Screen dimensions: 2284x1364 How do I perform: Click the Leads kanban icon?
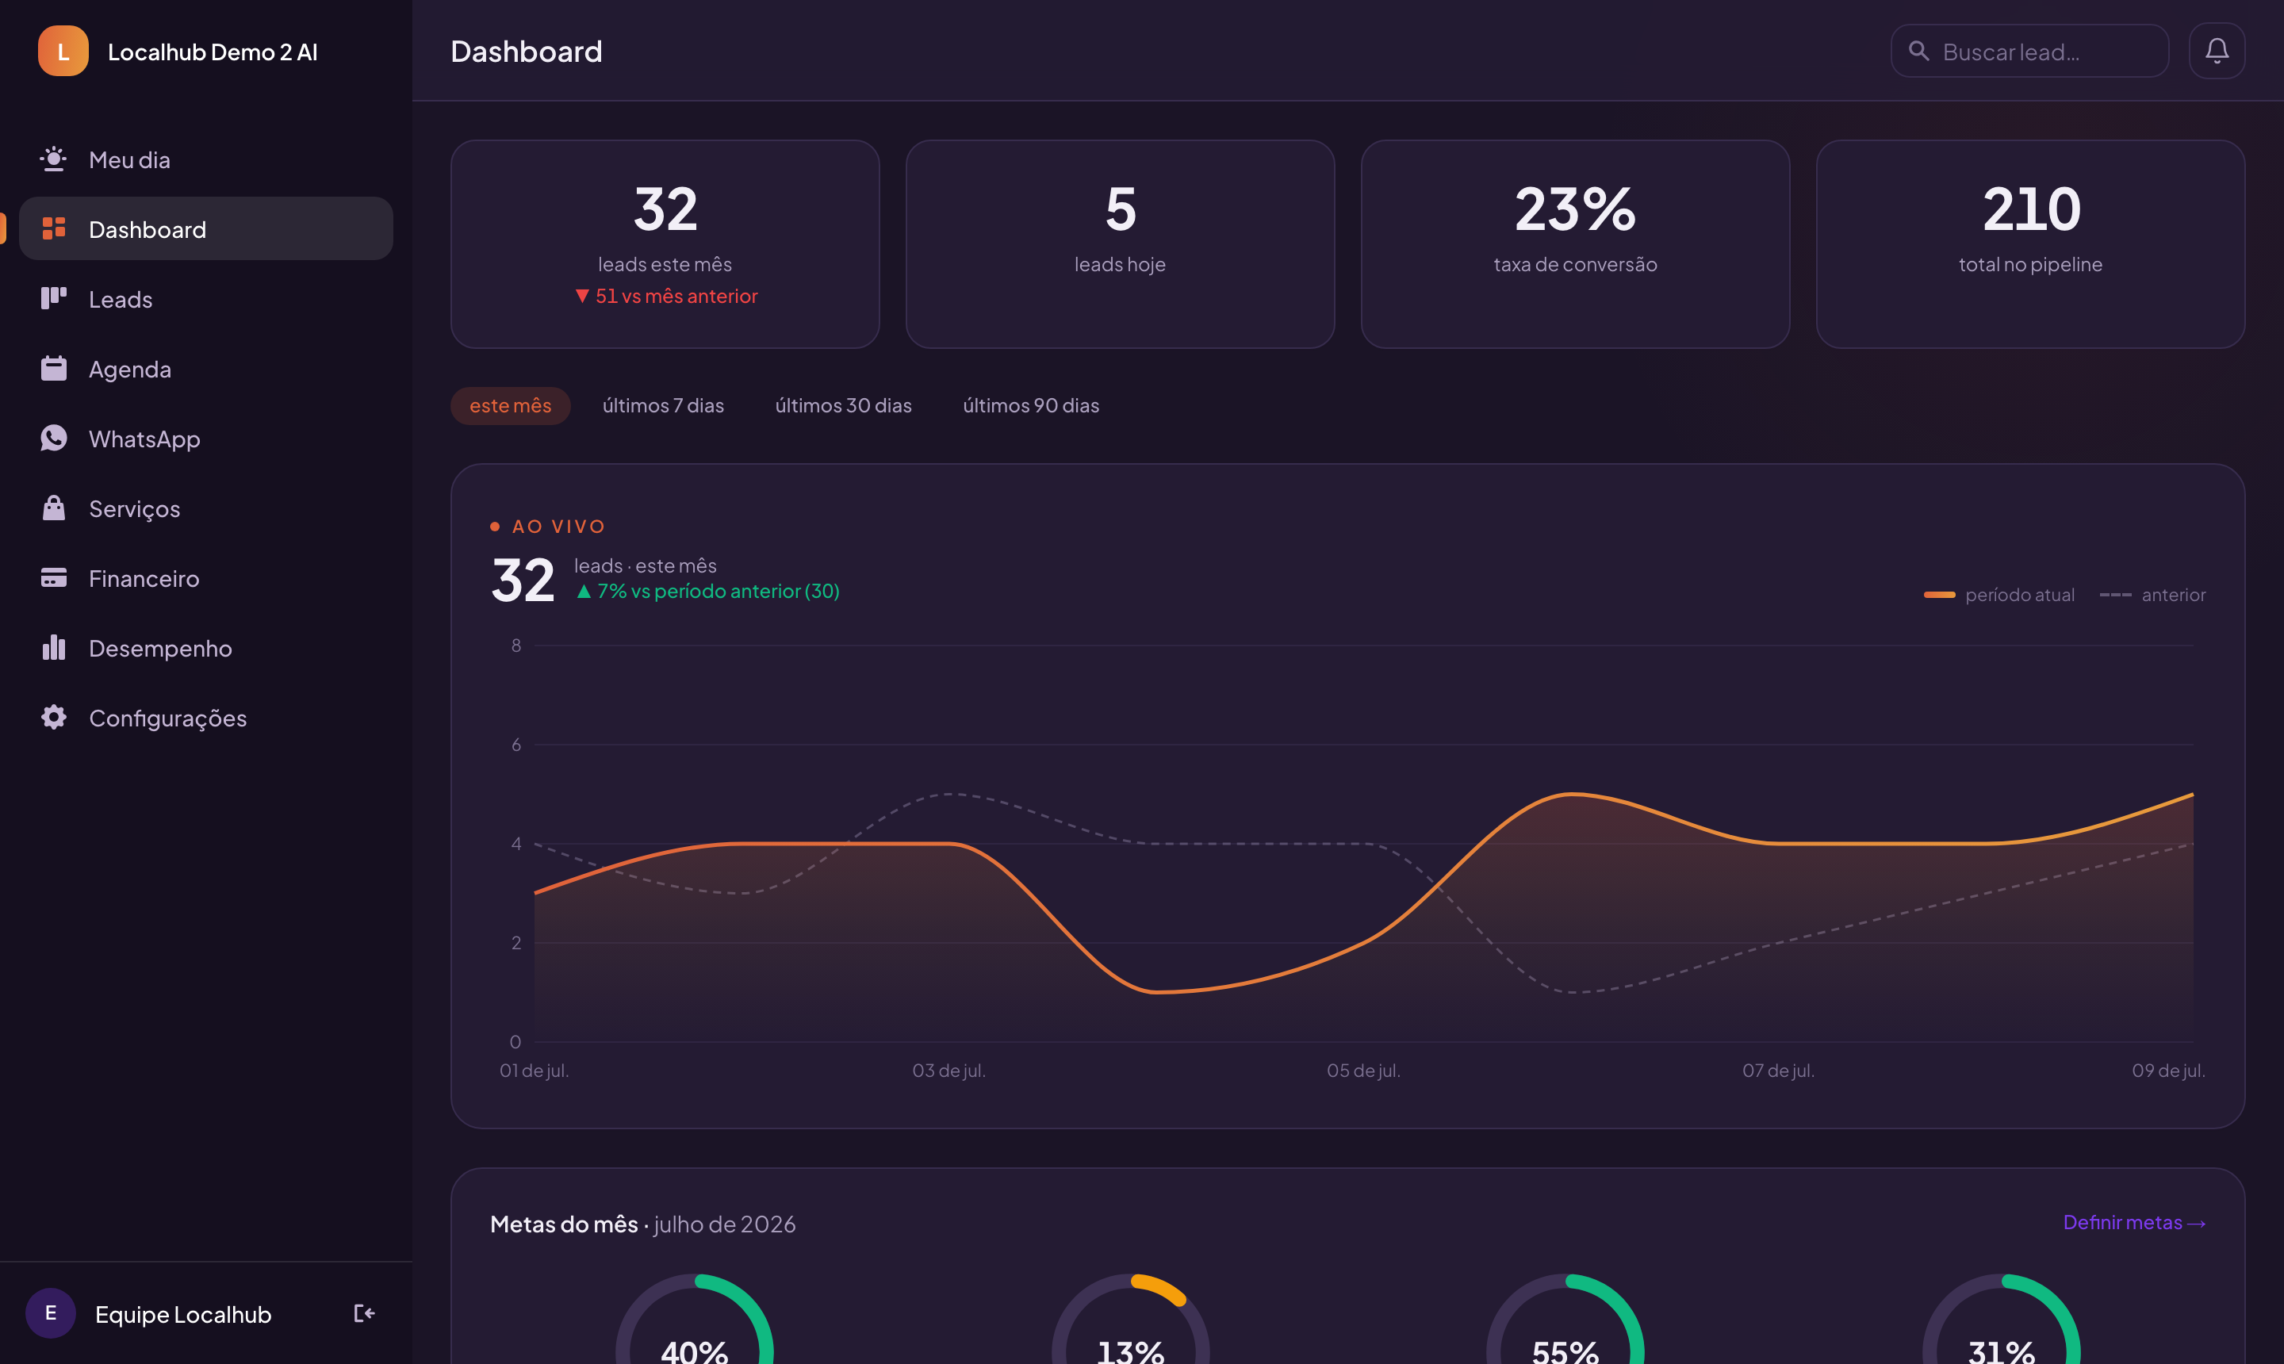pyautogui.click(x=53, y=299)
